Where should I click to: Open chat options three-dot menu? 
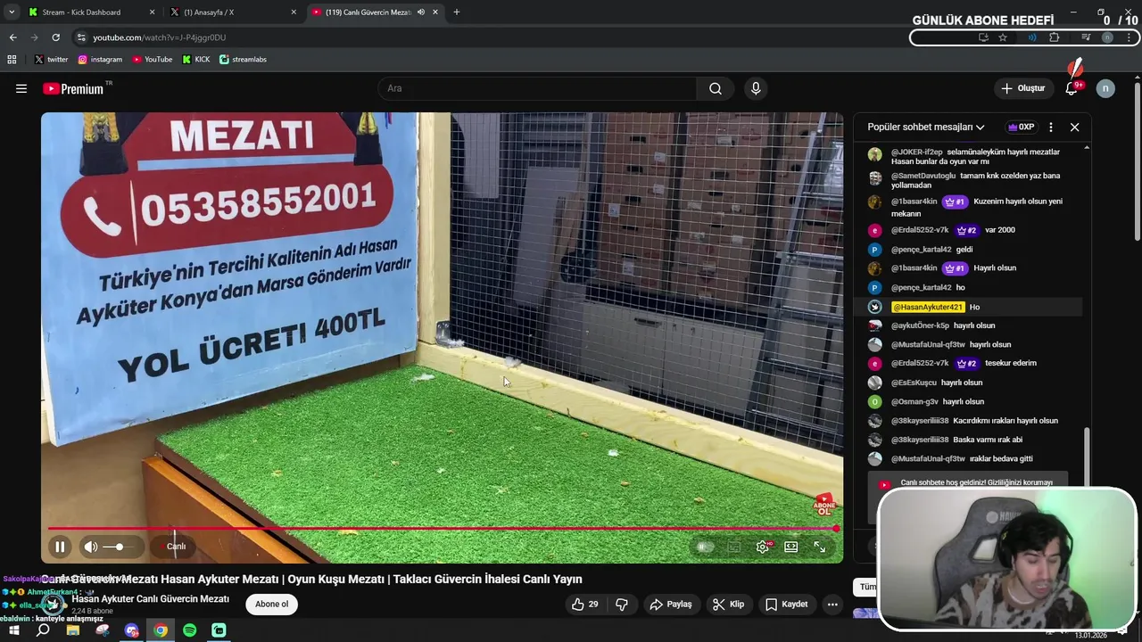(x=1051, y=128)
